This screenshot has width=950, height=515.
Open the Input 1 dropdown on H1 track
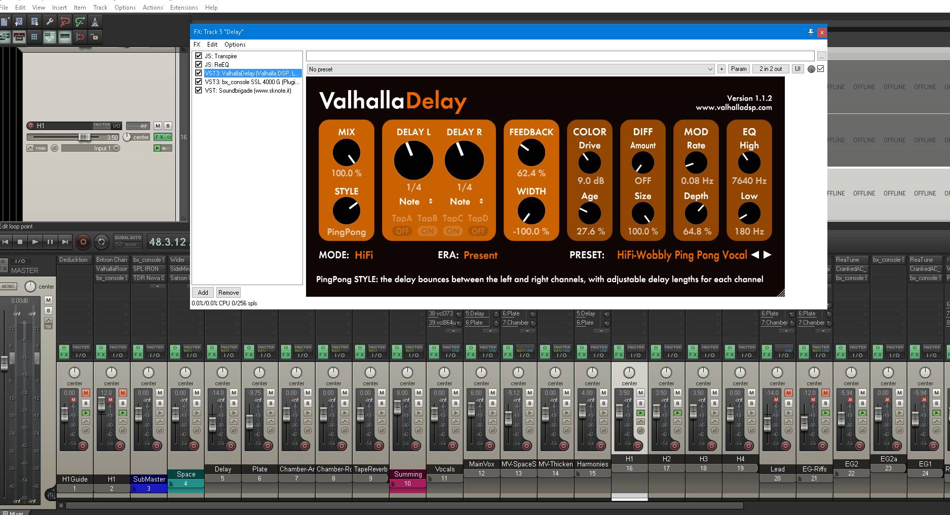[x=91, y=148]
